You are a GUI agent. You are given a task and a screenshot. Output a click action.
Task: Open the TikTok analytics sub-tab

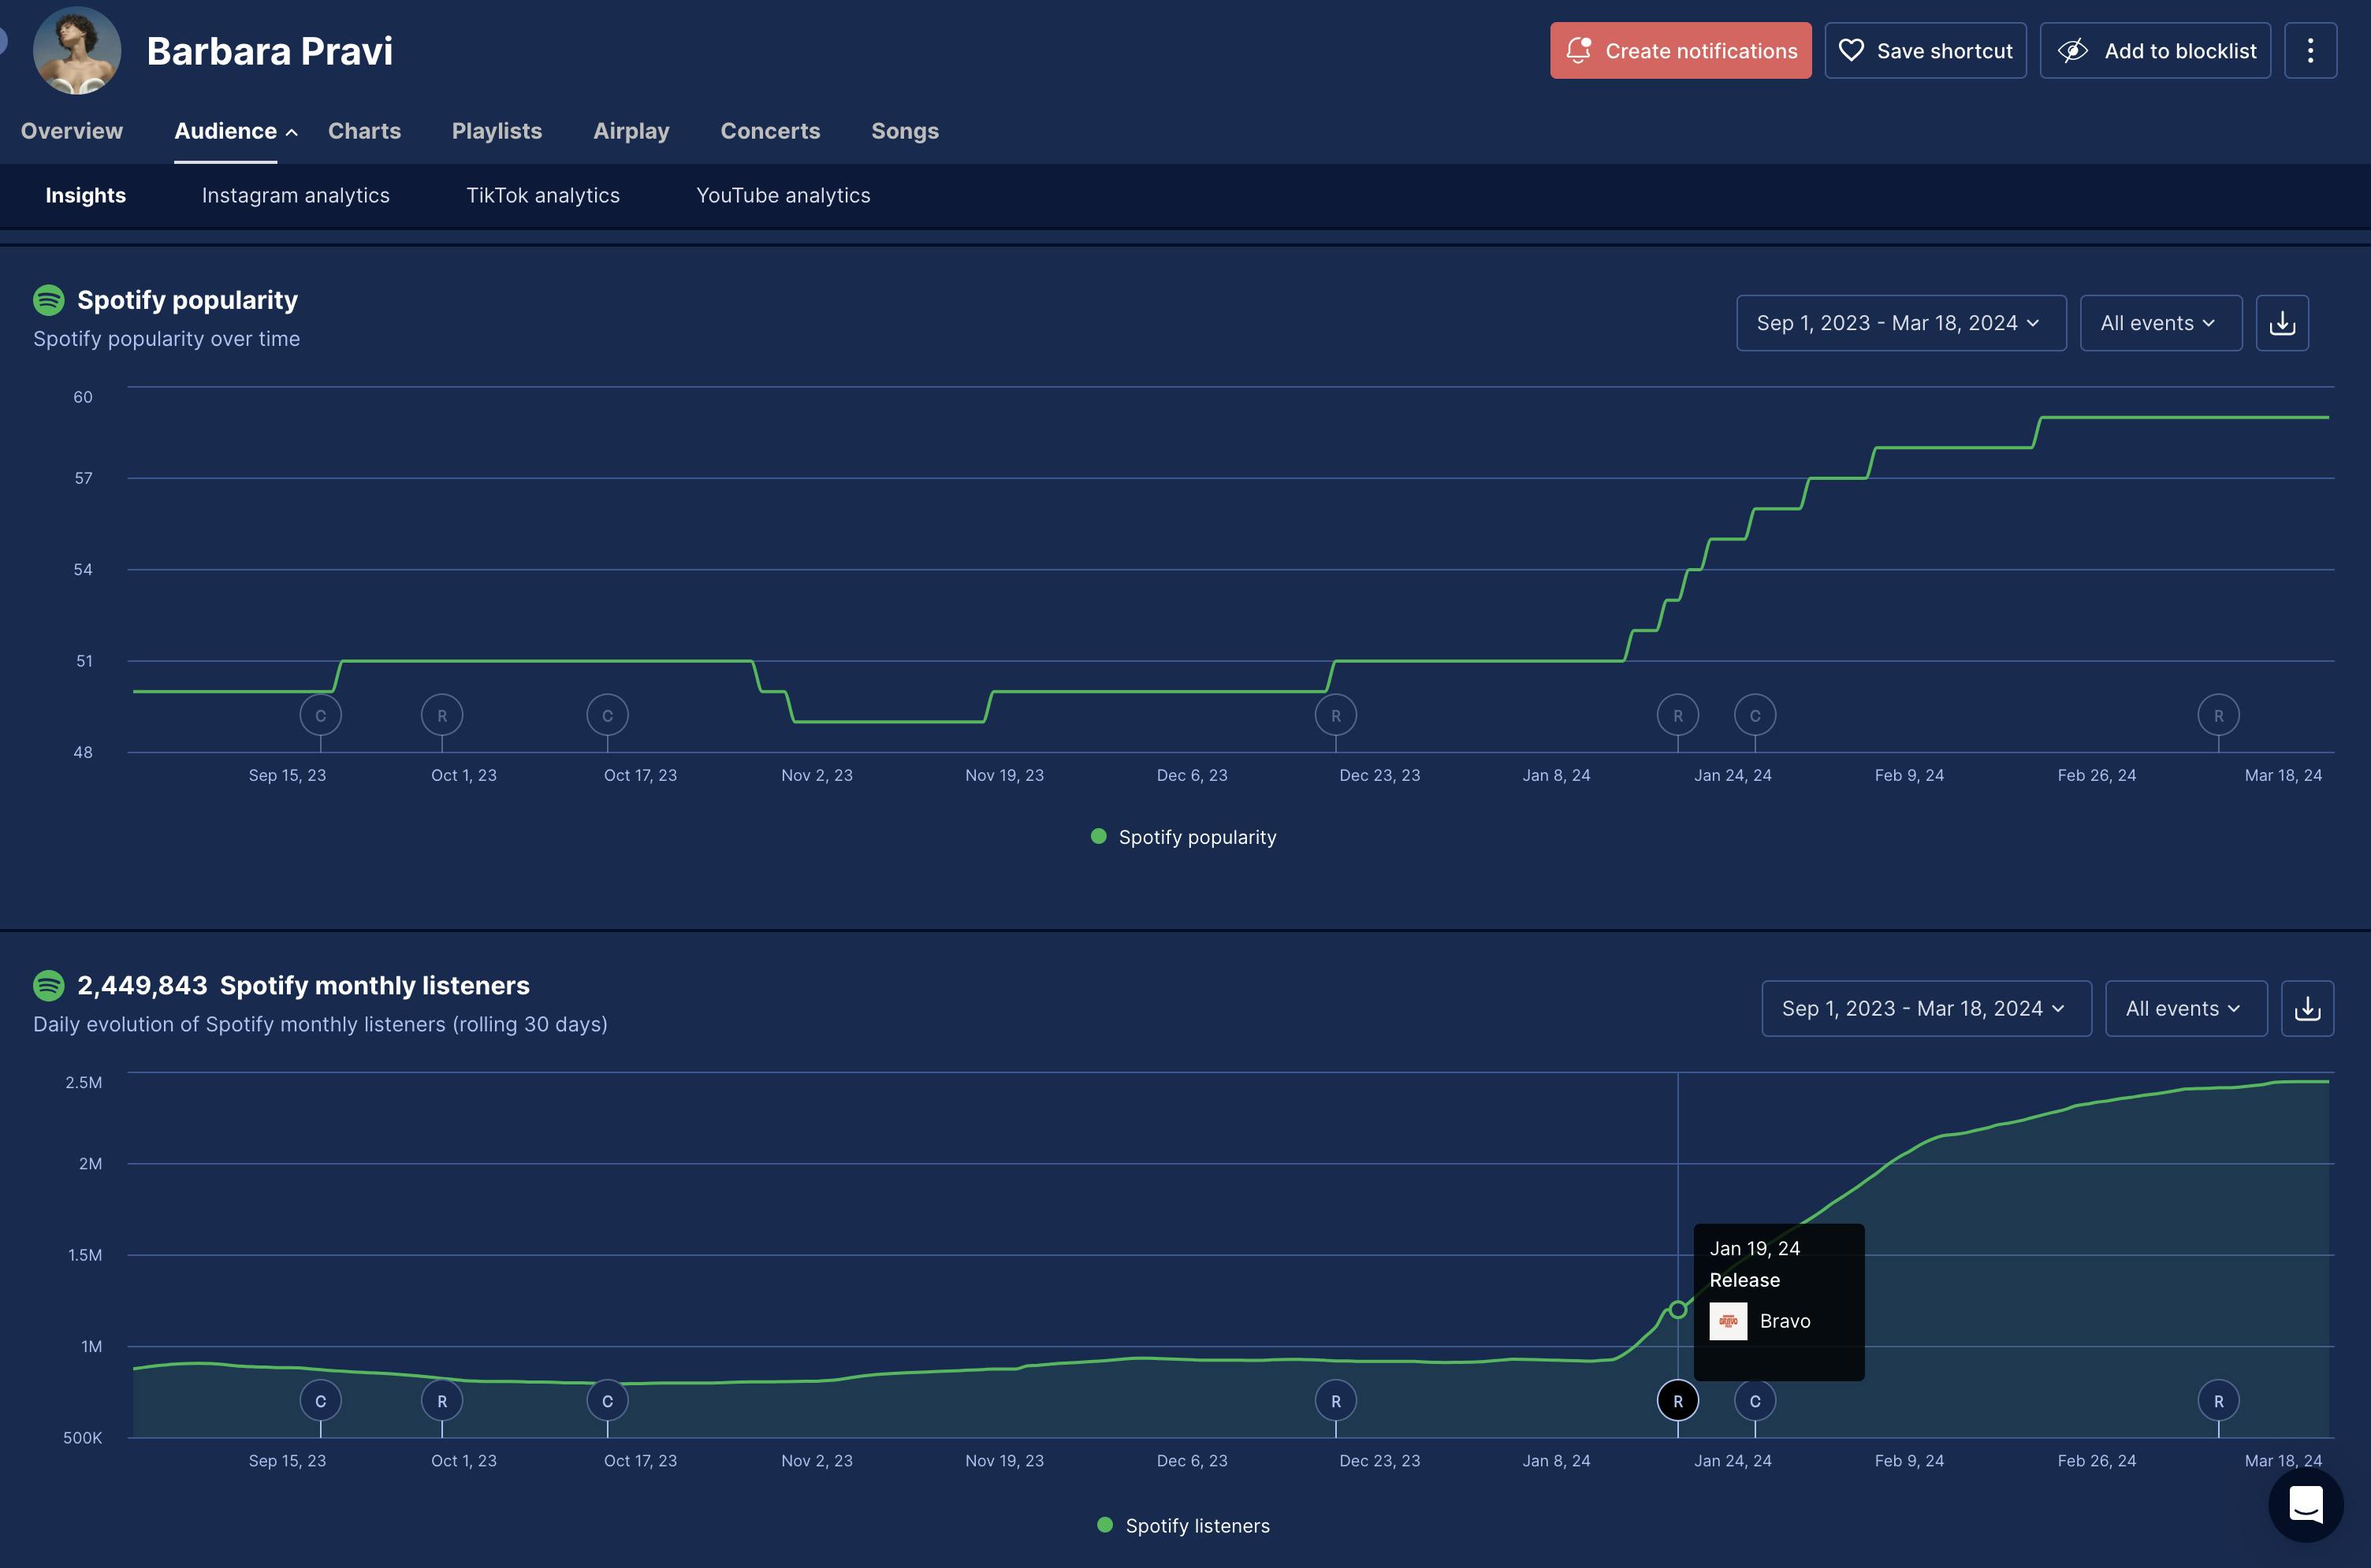[x=542, y=196]
